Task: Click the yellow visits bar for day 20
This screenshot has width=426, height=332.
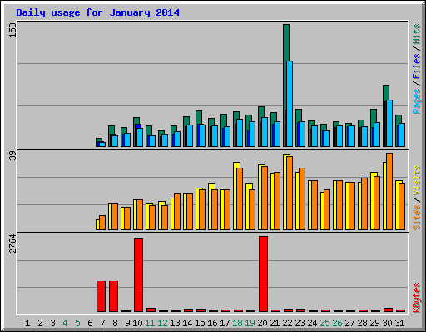Action: [x=260, y=197]
